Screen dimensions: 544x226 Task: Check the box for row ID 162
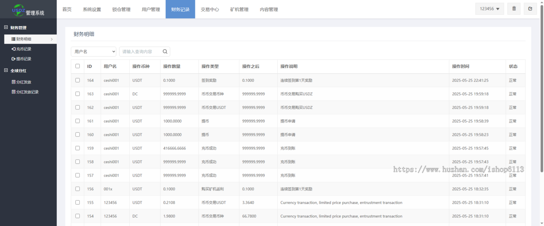point(78,107)
